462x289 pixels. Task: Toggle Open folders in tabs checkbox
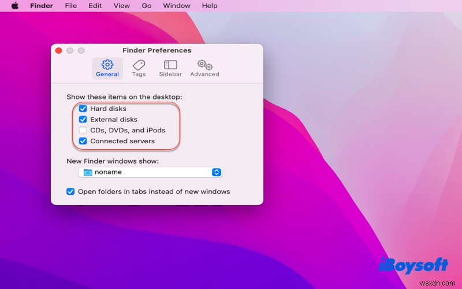(70, 191)
